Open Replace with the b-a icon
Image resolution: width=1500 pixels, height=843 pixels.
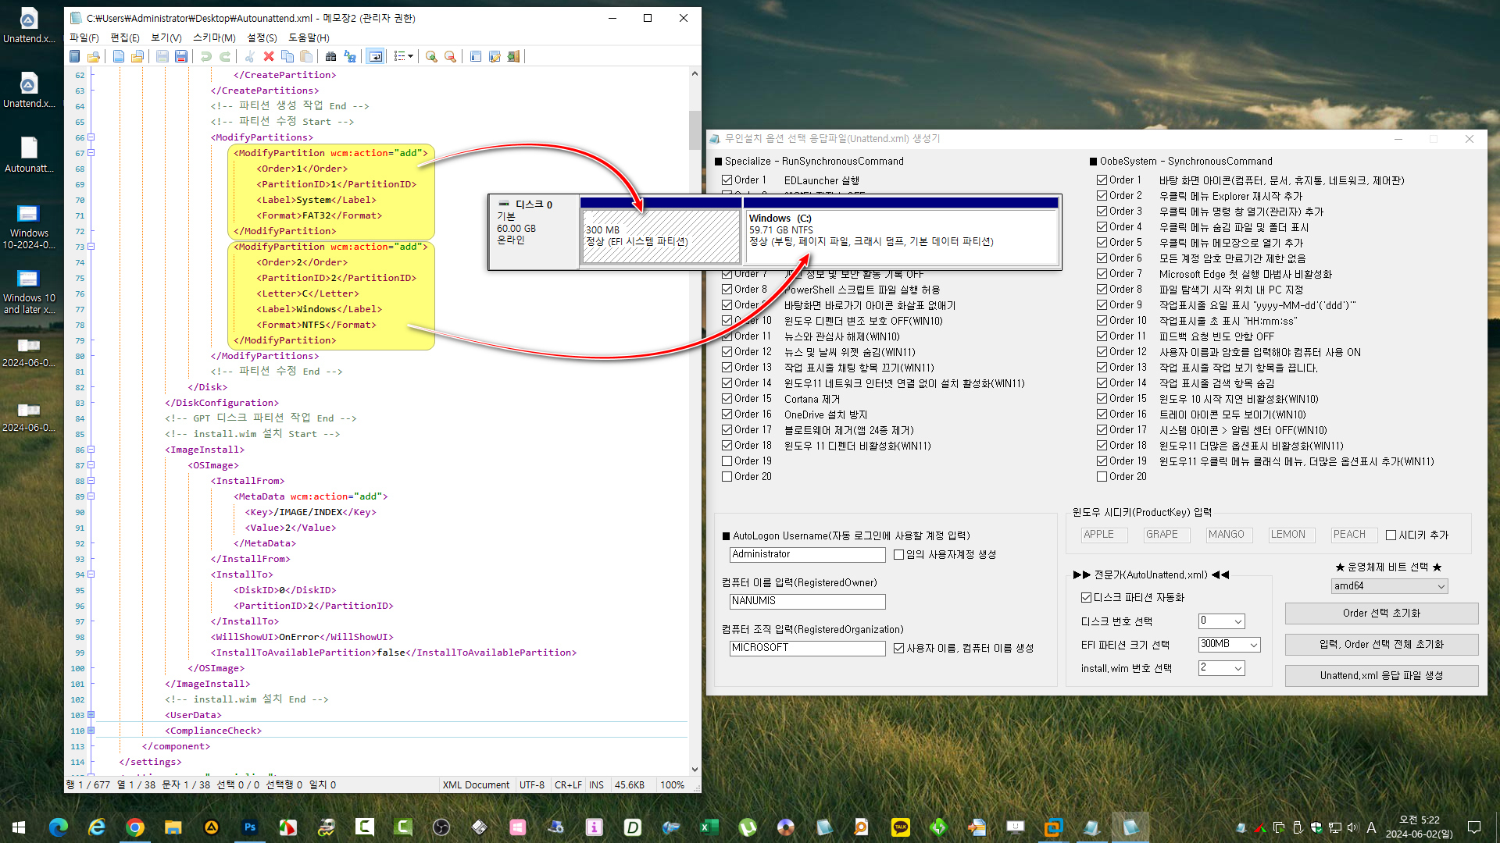[x=350, y=56]
